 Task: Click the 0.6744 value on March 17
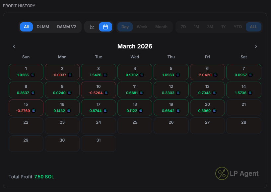96,111
